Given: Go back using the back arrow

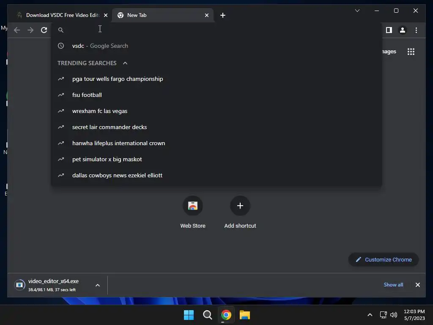Looking at the screenshot, I should (x=17, y=30).
